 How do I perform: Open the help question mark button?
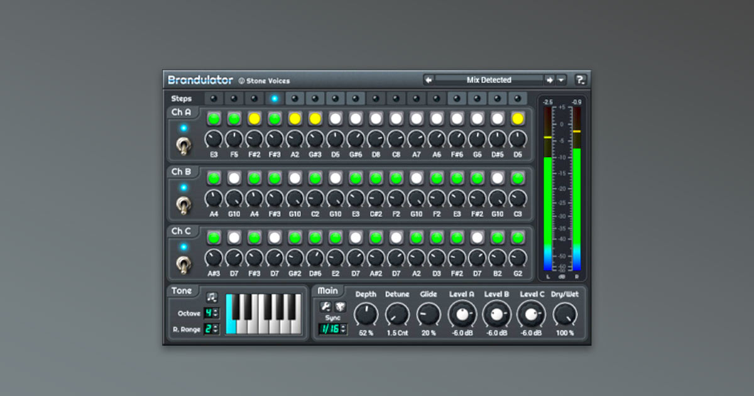[x=581, y=80]
